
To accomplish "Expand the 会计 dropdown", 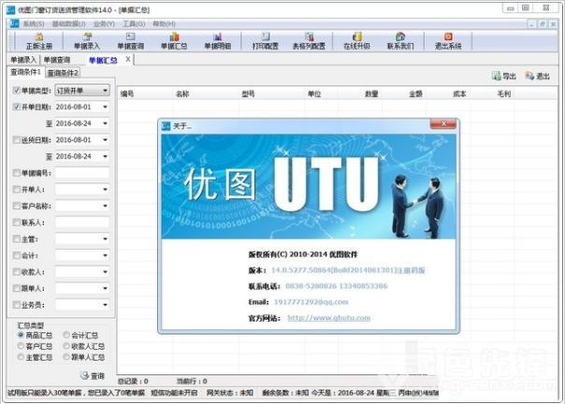I will click(105, 255).
